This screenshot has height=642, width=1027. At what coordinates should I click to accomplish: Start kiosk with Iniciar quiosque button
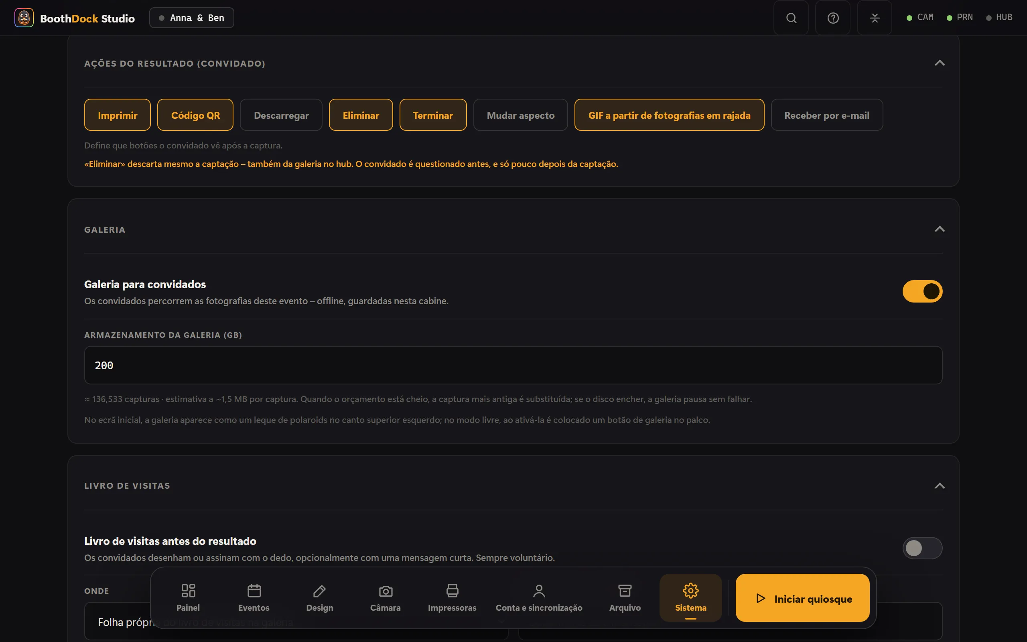point(802,598)
